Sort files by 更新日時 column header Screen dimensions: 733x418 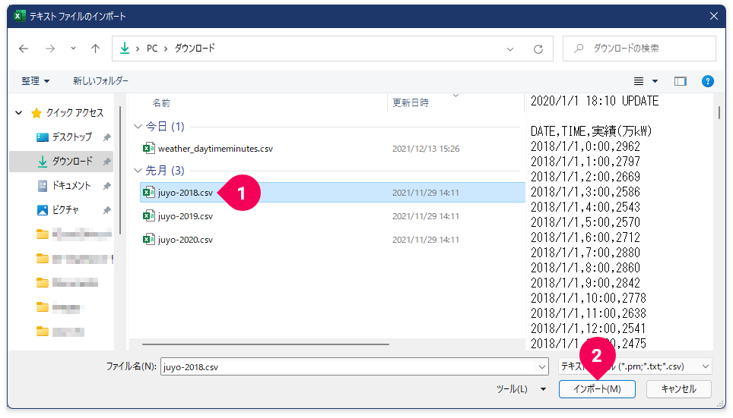(x=411, y=103)
